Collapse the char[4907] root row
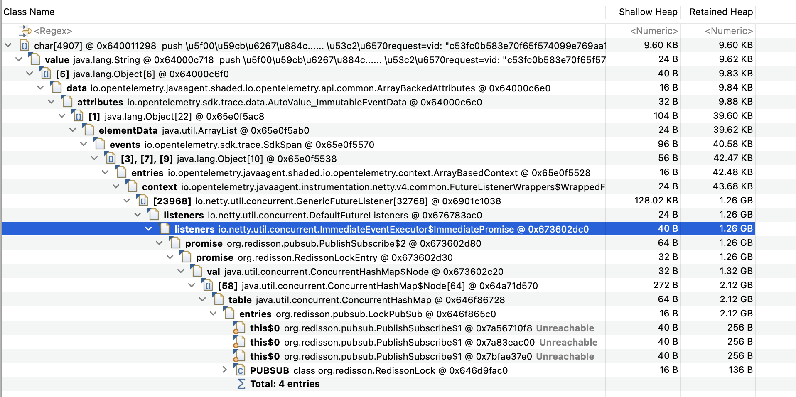Screen dimensions: 796x397 [x=8, y=45]
